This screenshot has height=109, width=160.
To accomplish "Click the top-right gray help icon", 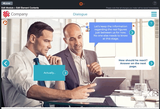I will pyautogui.click(x=155, y=3).
